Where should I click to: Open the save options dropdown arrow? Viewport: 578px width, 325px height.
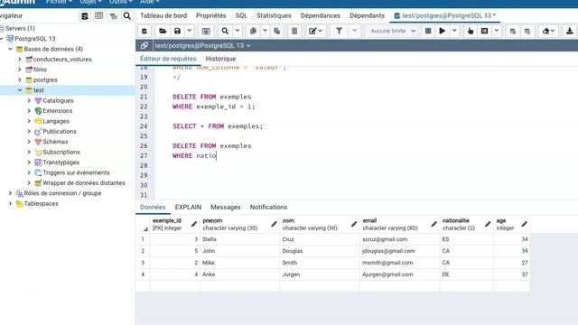click(x=189, y=31)
